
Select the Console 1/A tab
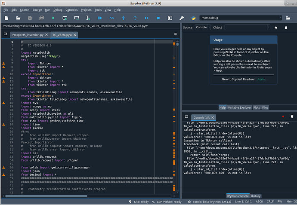pyautogui.click(x=201, y=118)
